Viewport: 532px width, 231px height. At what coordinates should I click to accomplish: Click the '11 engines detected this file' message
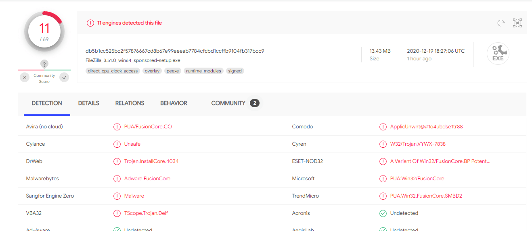tap(130, 23)
